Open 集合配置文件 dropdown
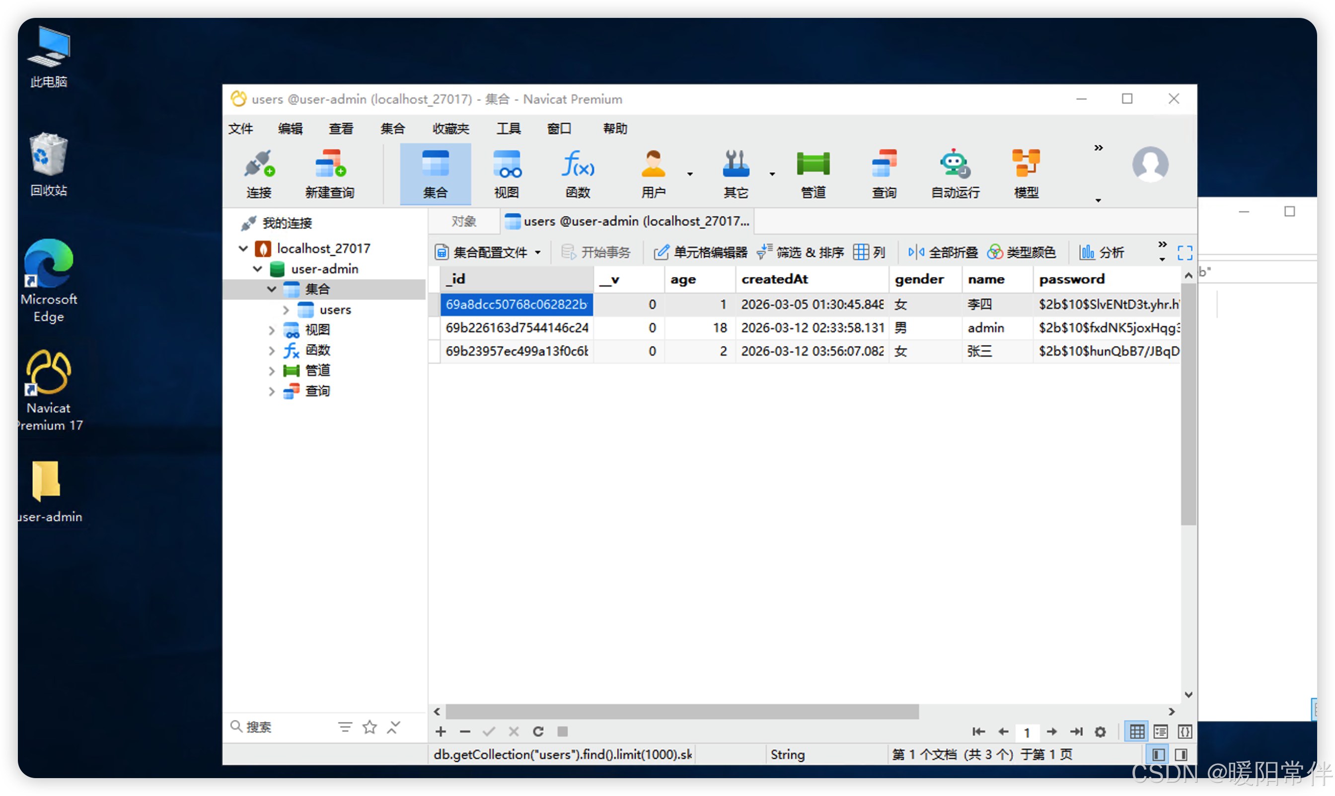1335x796 pixels. (x=488, y=252)
